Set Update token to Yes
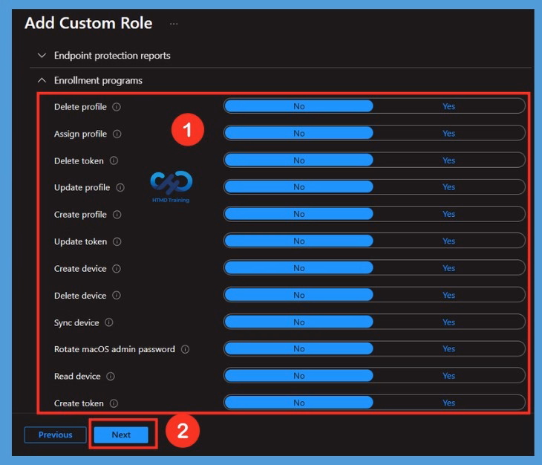Viewport: 542px width, 465px height. (448, 241)
